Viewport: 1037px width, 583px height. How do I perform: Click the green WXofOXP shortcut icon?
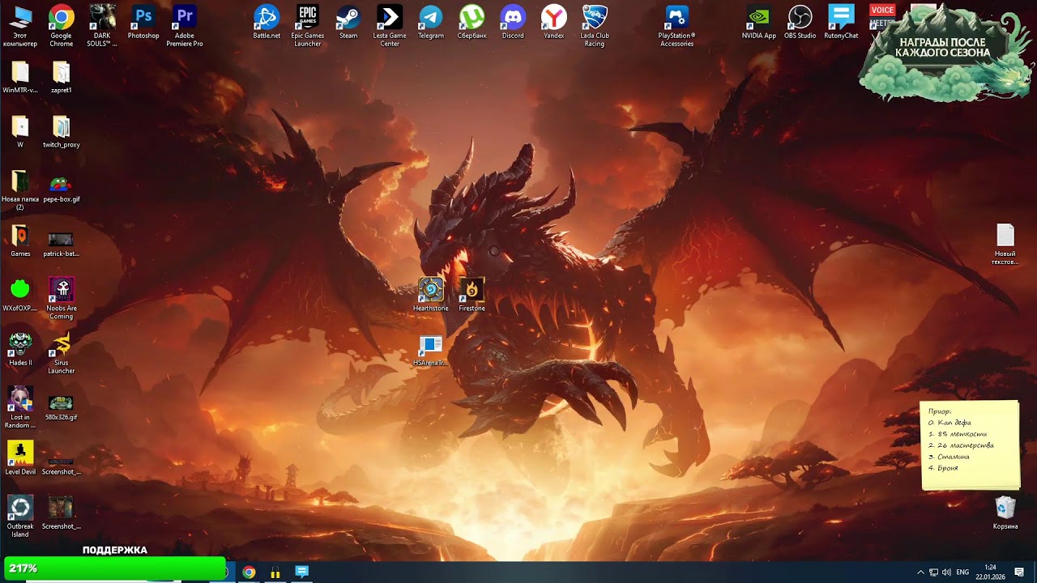point(20,295)
